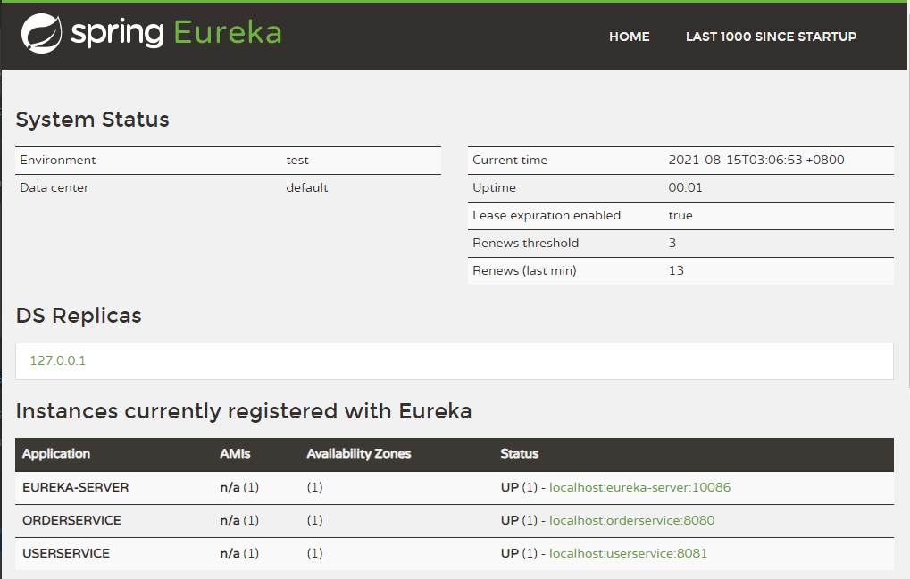Click the DS Replicas heading

79,316
